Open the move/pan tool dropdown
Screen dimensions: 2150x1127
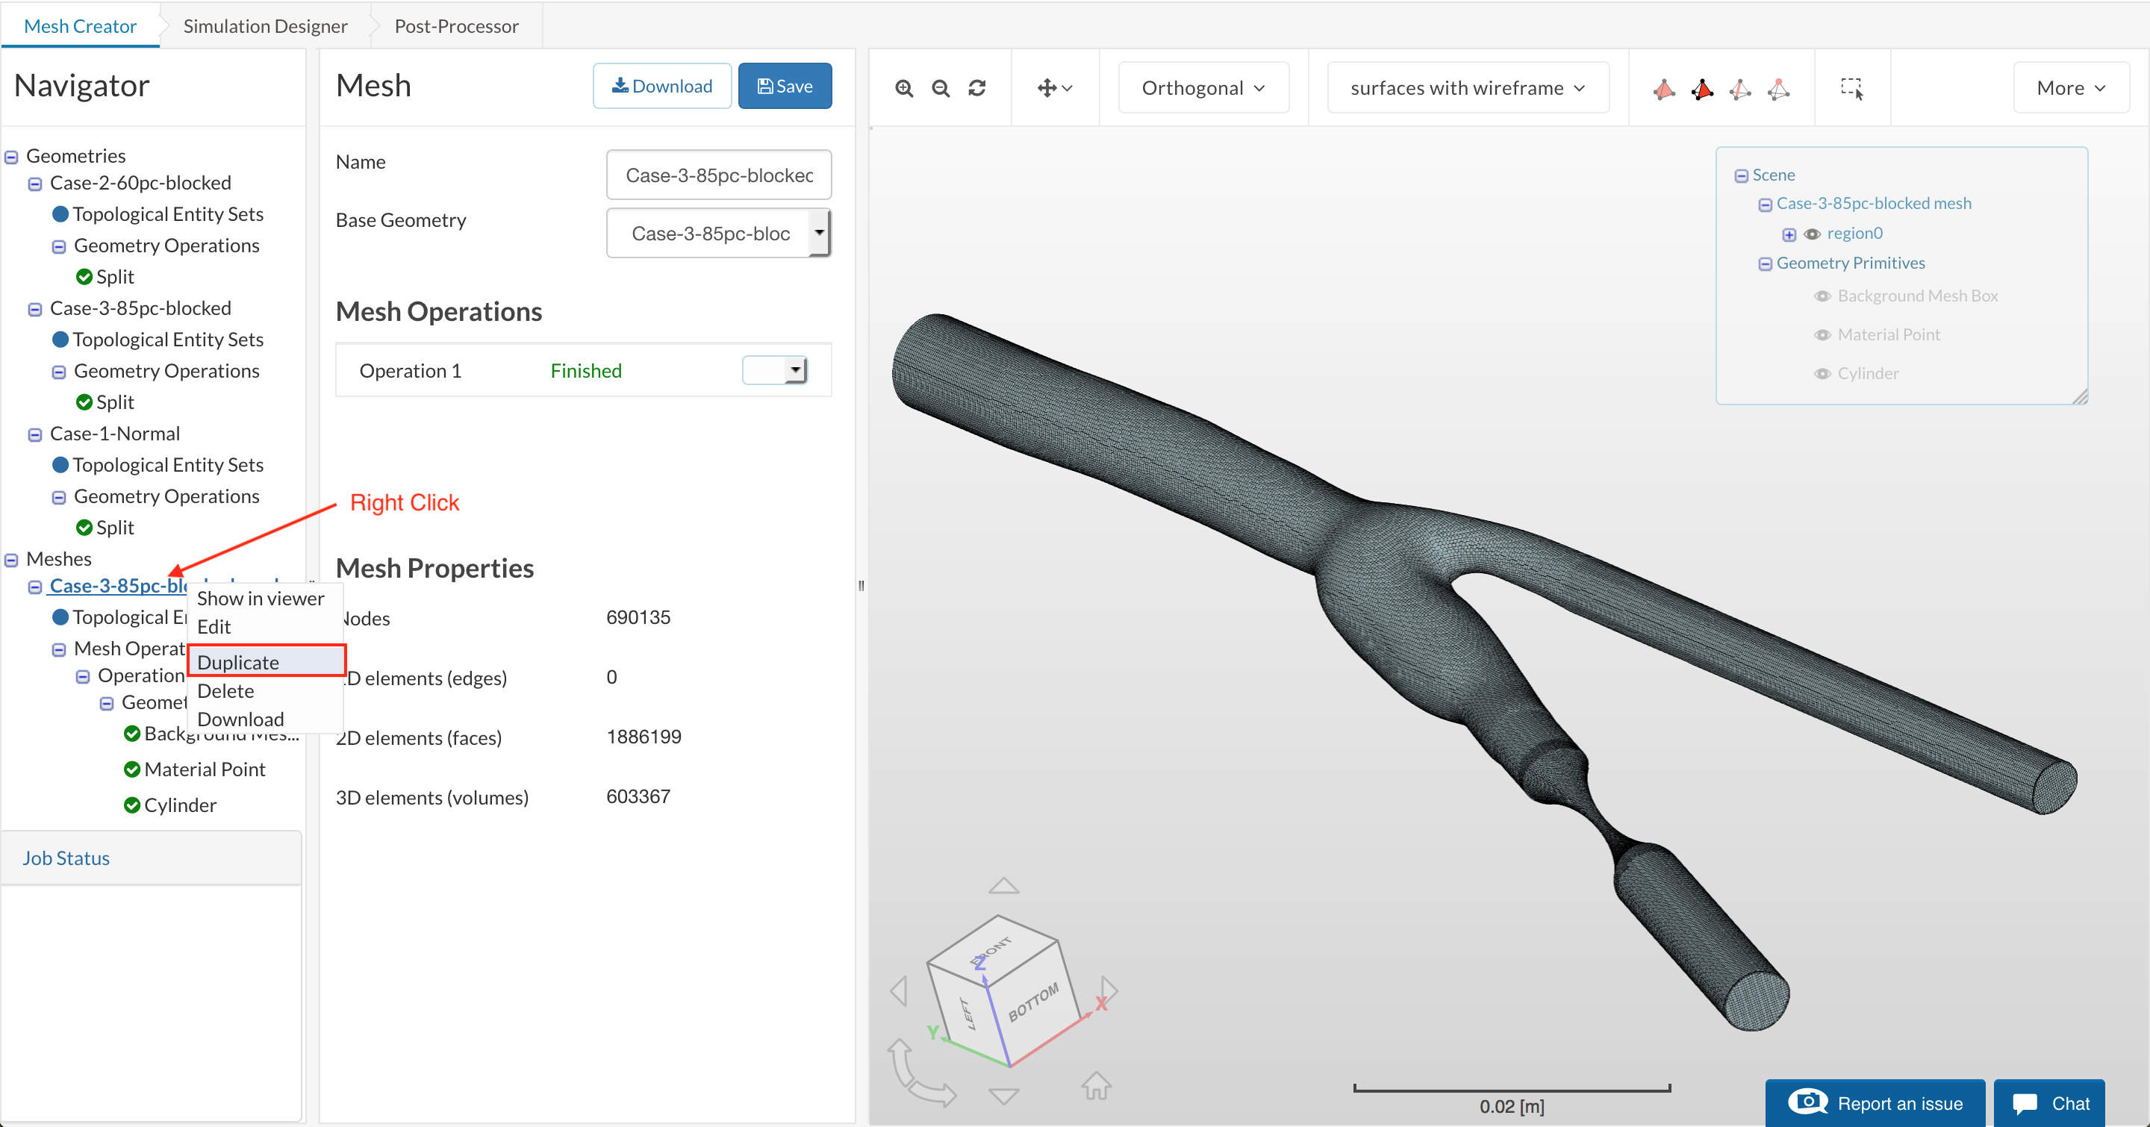tap(1054, 87)
